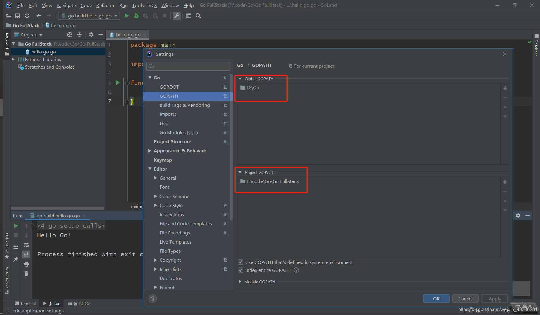Open the Database side panel
Viewport: 540px width, 315px height.
point(536,45)
